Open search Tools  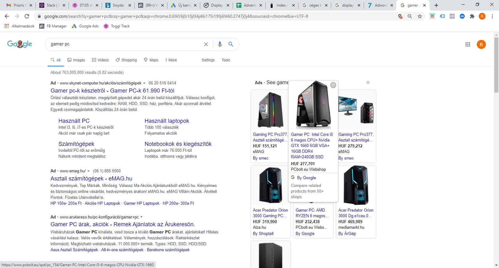(x=226, y=60)
